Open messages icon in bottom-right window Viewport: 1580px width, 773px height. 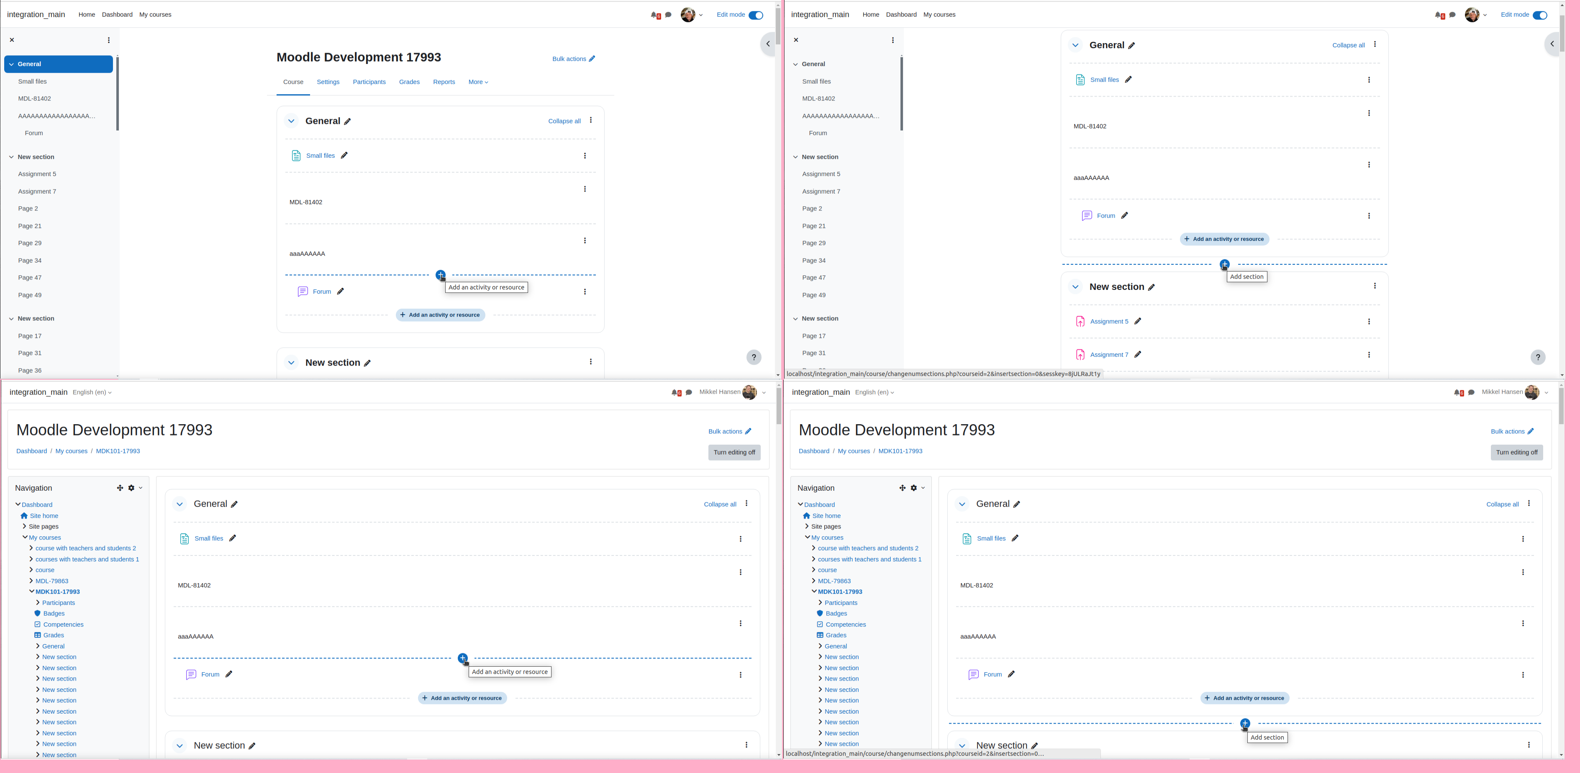1471,392
